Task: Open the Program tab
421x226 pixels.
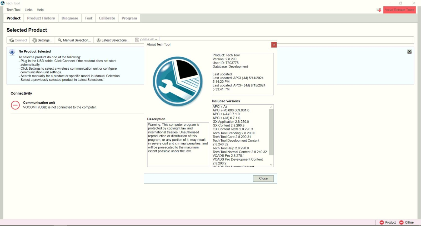Action: coord(129,18)
